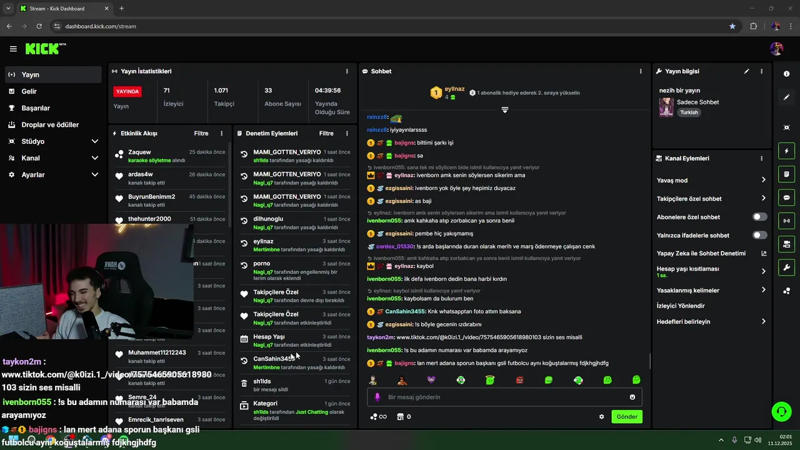Toggle Yalnızca ifadelerle sohbet switch
This screenshot has width=800, height=450.
tap(759, 235)
